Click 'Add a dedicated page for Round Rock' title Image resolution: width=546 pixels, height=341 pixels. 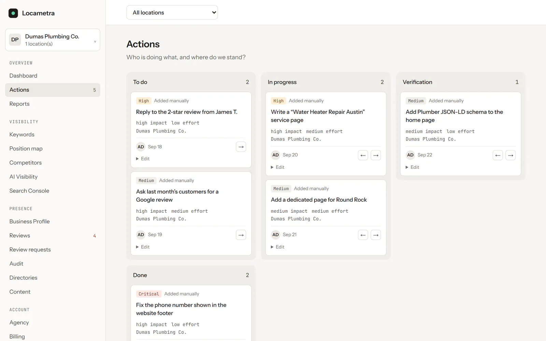pyautogui.click(x=319, y=200)
